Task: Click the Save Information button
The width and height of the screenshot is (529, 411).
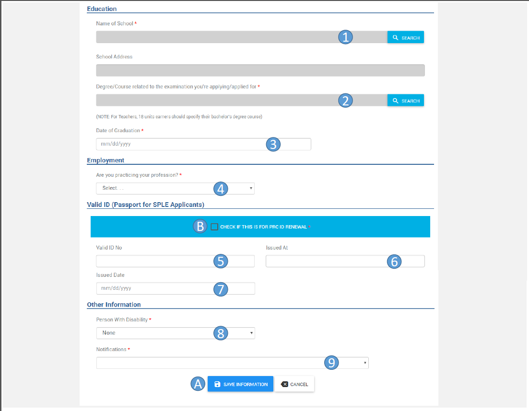Action: (x=240, y=384)
